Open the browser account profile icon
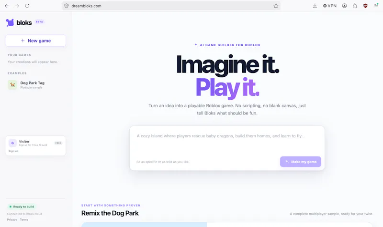Screen dimensions: 383x227 tap(344, 6)
